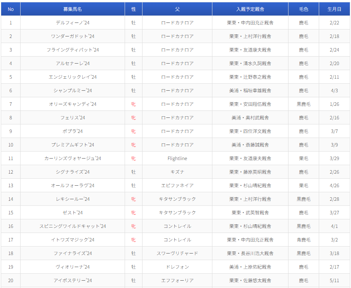Click the 美浦・稲垣幸雄厩舎 stable cell

pyautogui.click(x=250, y=91)
